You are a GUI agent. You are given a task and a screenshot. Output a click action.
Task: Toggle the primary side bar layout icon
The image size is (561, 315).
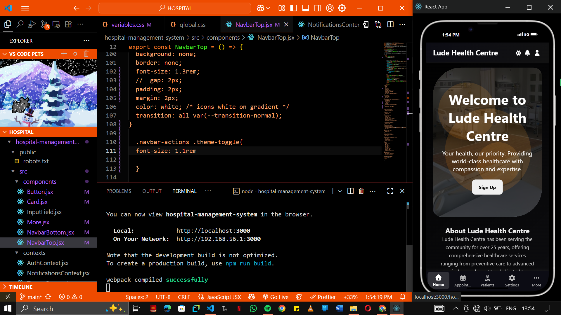(294, 8)
